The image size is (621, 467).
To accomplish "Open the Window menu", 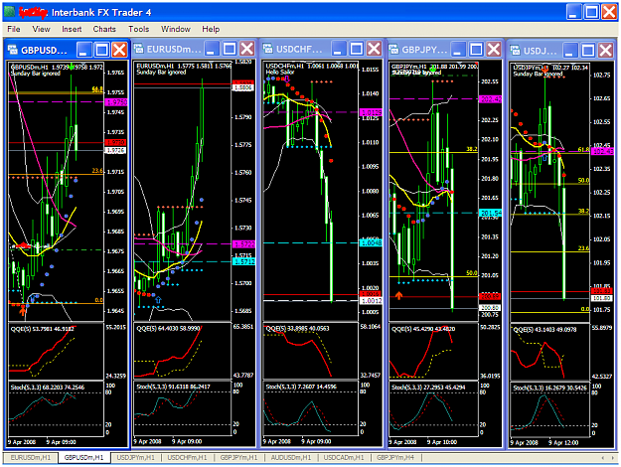I will pyautogui.click(x=176, y=29).
